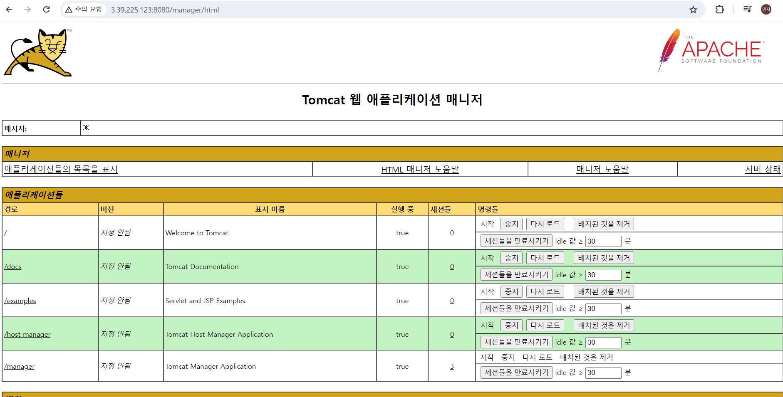Viewport: 783px width, 397px height.
Task: Expire sessions for the /docs application
Action: pyautogui.click(x=516, y=275)
